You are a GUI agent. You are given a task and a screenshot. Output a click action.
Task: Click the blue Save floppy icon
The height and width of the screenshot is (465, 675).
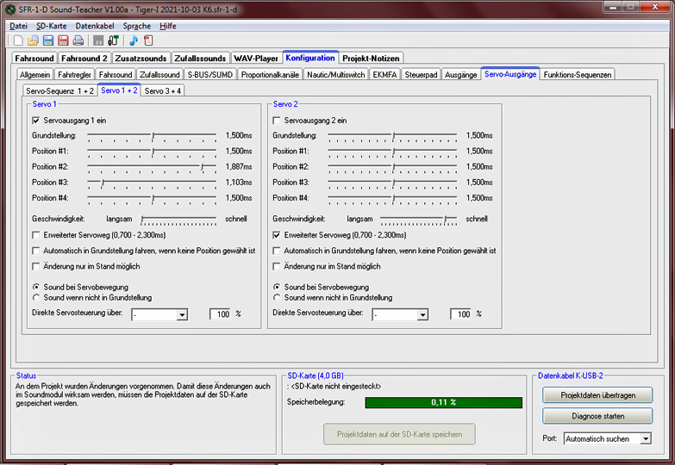pyautogui.click(x=48, y=40)
